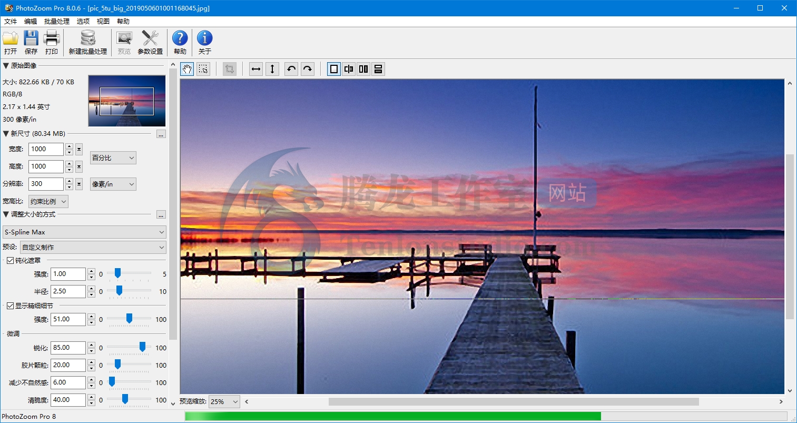Toggle the 显示精细细节 checkbox

[x=10, y=306]
